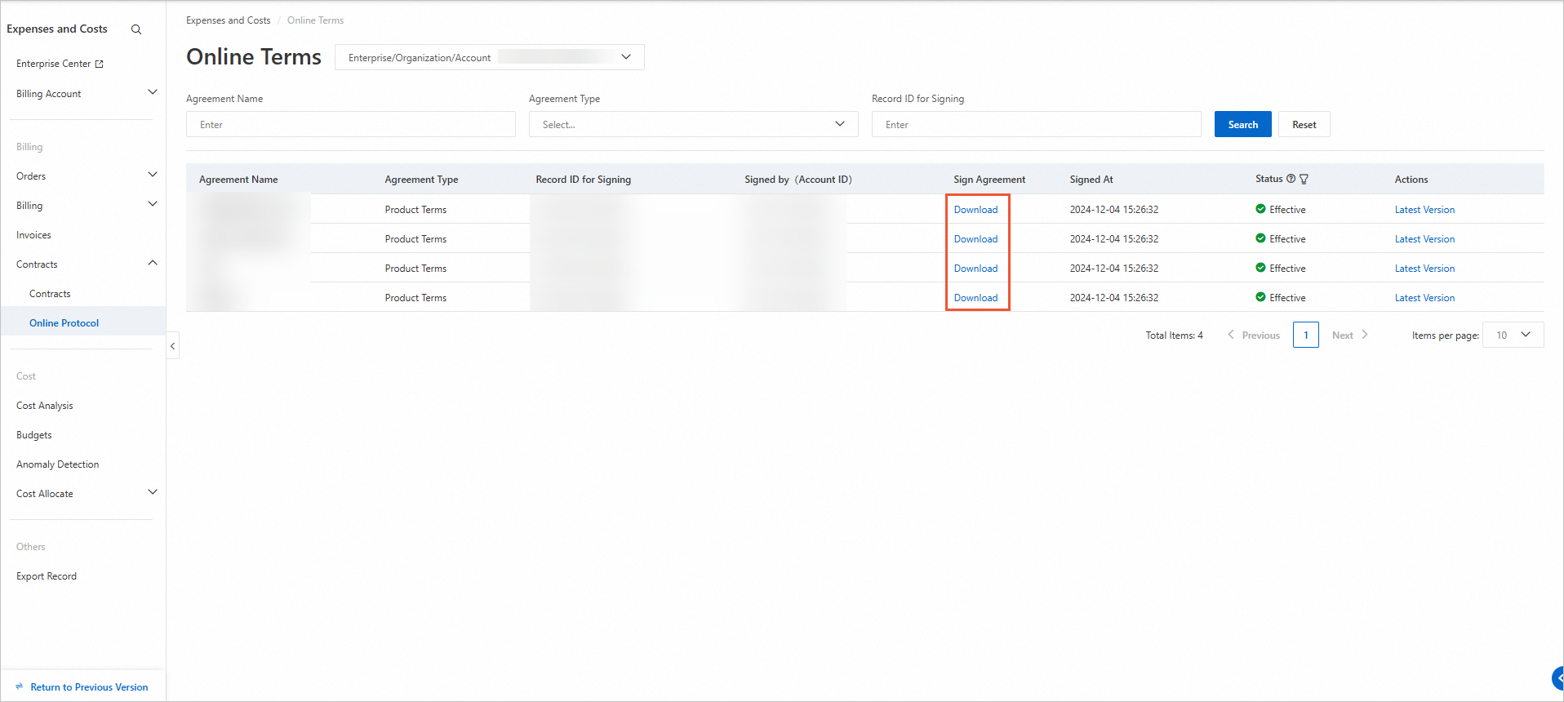Download the second row's signed agreement
1564x702 pixels.
click(976, 239)
